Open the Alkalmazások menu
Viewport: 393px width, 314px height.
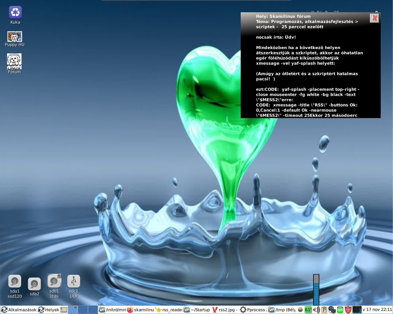click(x=19, y=310)
